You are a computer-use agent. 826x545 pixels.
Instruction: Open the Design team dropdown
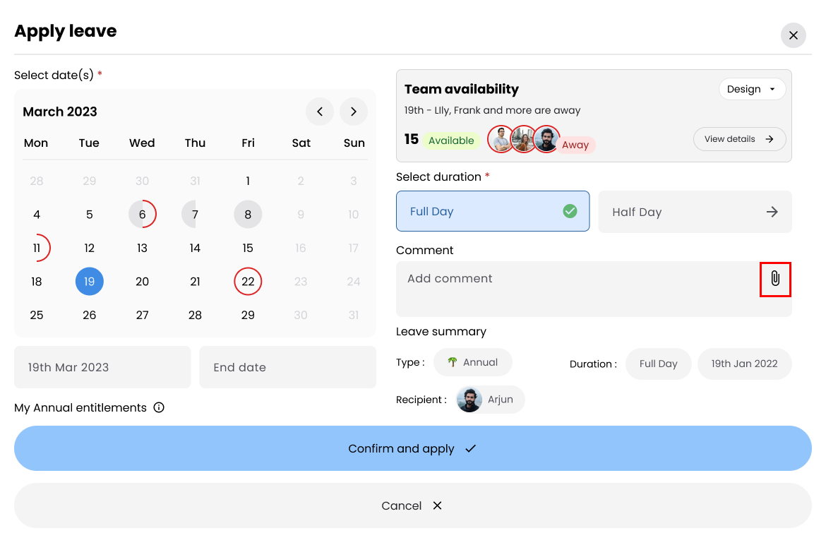(752, 89)
